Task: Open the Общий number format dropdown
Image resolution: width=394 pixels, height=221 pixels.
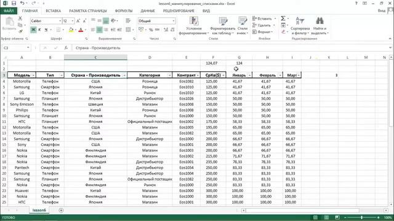Action: [174, 21]
